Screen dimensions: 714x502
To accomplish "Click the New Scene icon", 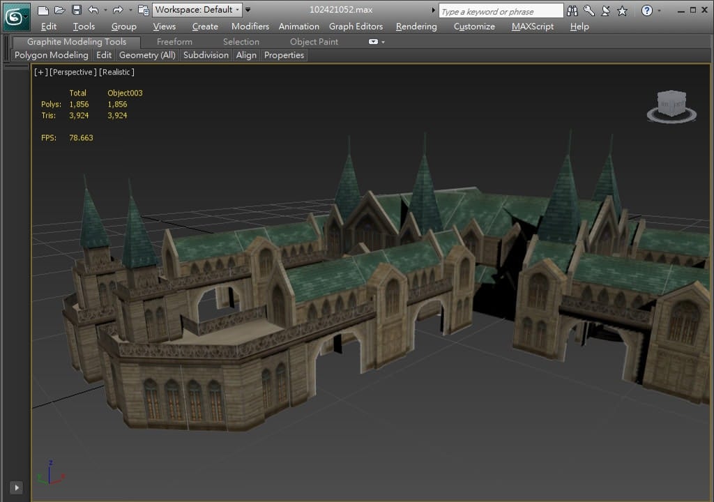I will (x=43, y=10).
